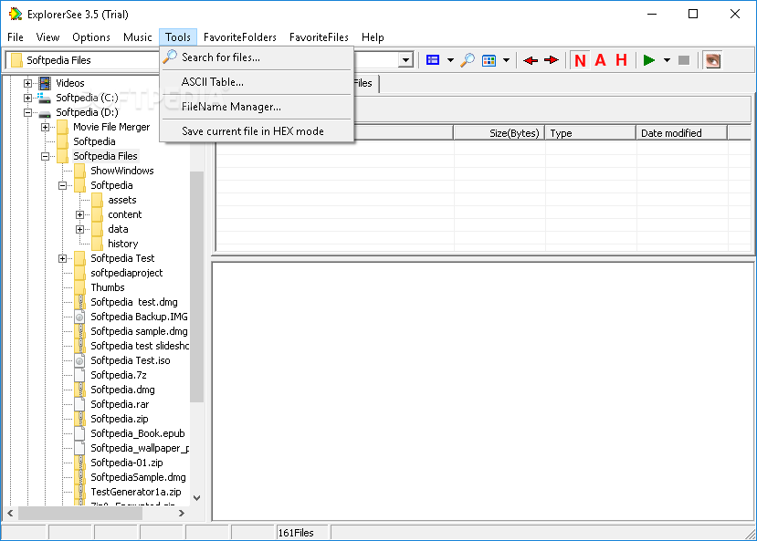Choose Search for files... menu entry
The image size is (757, 541).
[x=257, y=57]
